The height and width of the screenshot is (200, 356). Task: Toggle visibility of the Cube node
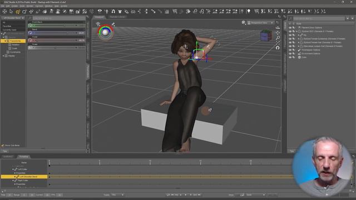(290, 57)
